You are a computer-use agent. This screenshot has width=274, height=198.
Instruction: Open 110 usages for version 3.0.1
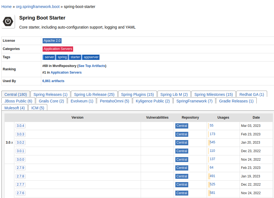point(212,151)
